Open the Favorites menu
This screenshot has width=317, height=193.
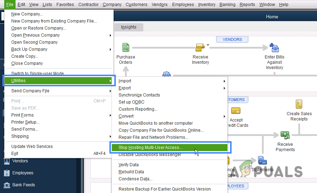click(x=65, y=5)
